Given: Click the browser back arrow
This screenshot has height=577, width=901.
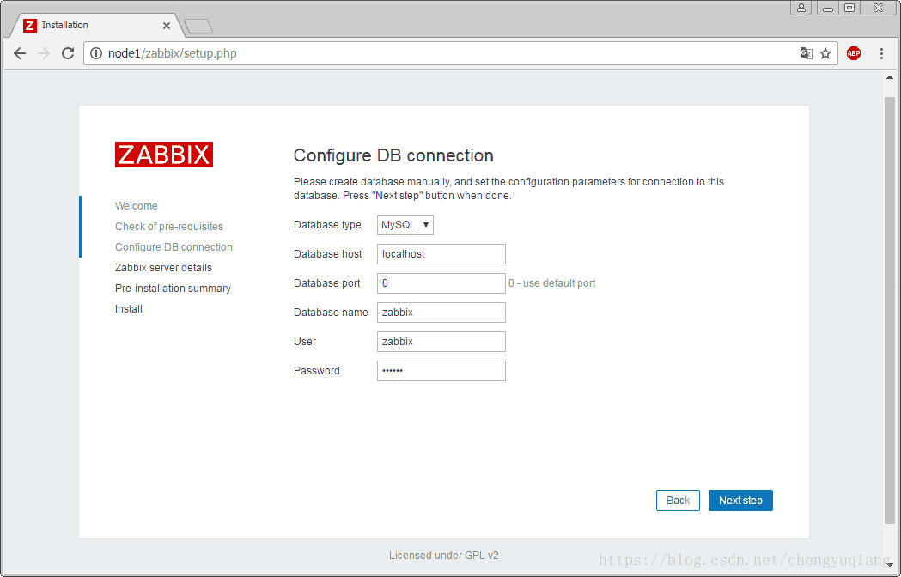Looking at the screenshot, I should [20, 53].
